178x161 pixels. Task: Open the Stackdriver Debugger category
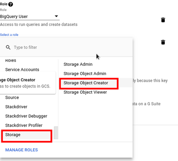[x=26, y=116]
